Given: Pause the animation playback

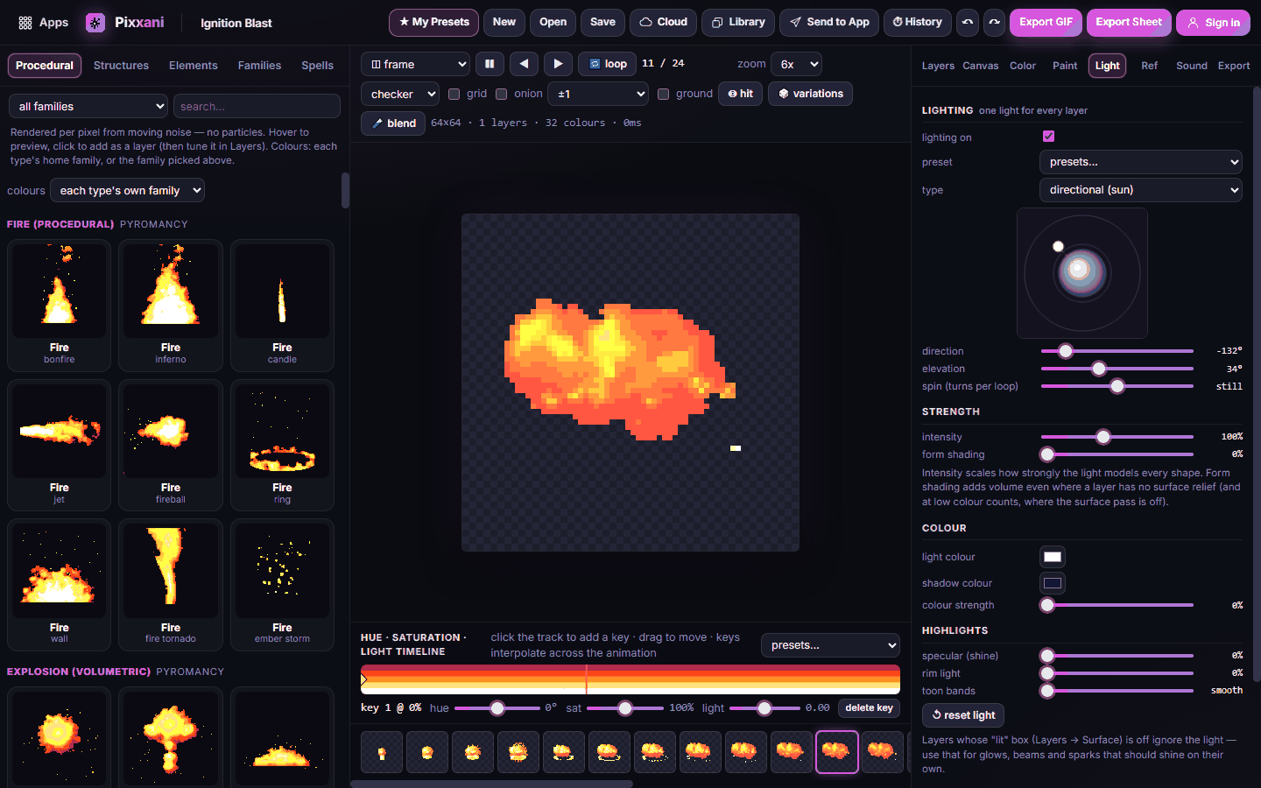Looking at the screenshot, I should 490,64.
